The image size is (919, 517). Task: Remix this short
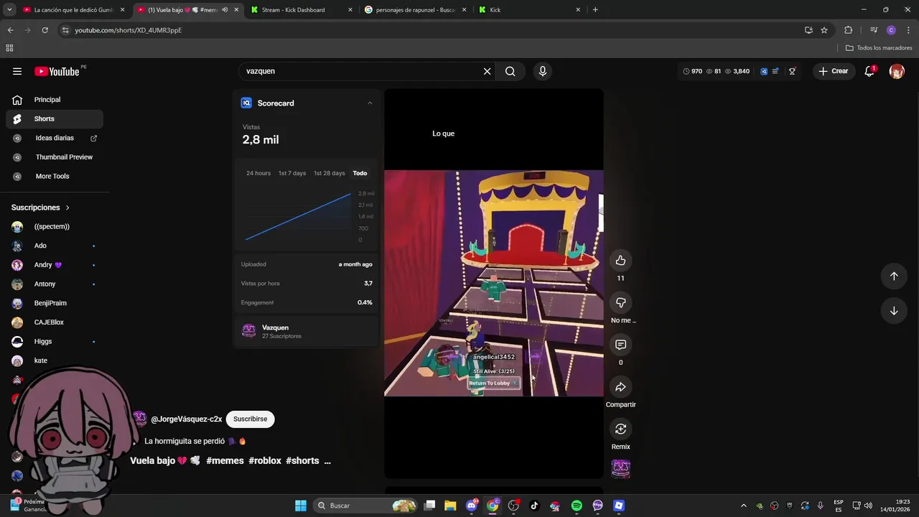[x=621, y=429]
